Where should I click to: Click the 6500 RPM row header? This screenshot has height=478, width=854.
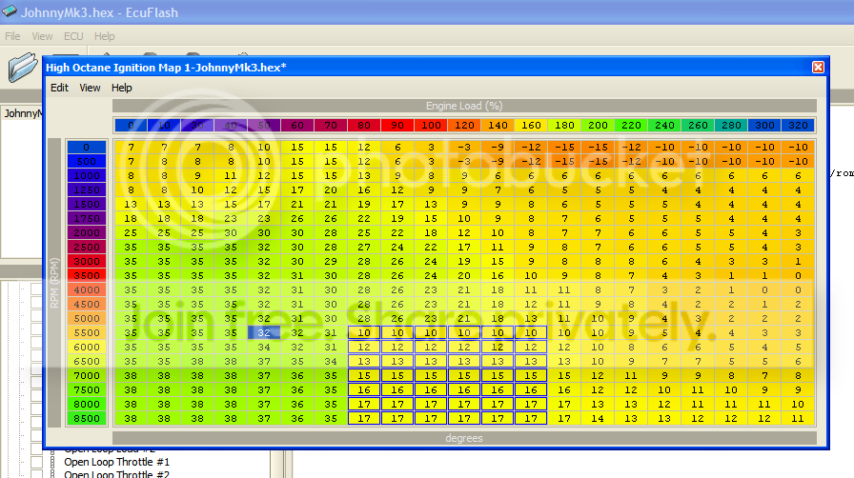click(87, 361)
